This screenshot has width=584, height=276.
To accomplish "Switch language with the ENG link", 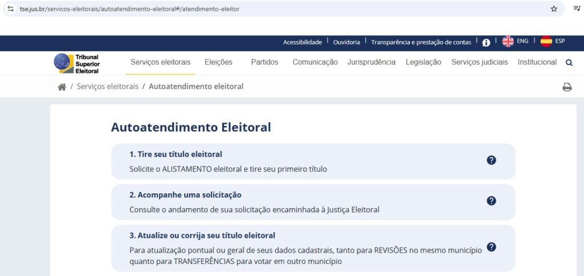I will click(x=522, y=41).
